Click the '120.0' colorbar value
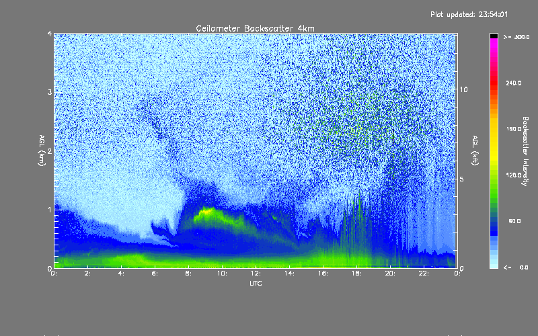538x336 pixels. coord(514,175)
